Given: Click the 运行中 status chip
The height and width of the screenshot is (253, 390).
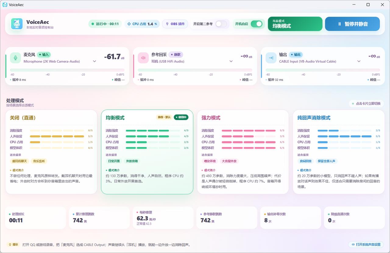Looking at the screenshot, I should pos(105,24).
